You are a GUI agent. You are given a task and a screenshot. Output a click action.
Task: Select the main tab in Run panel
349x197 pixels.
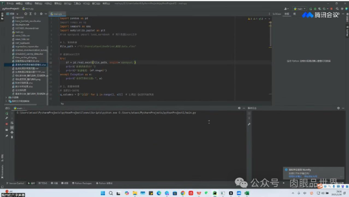[x=19, y=108]
